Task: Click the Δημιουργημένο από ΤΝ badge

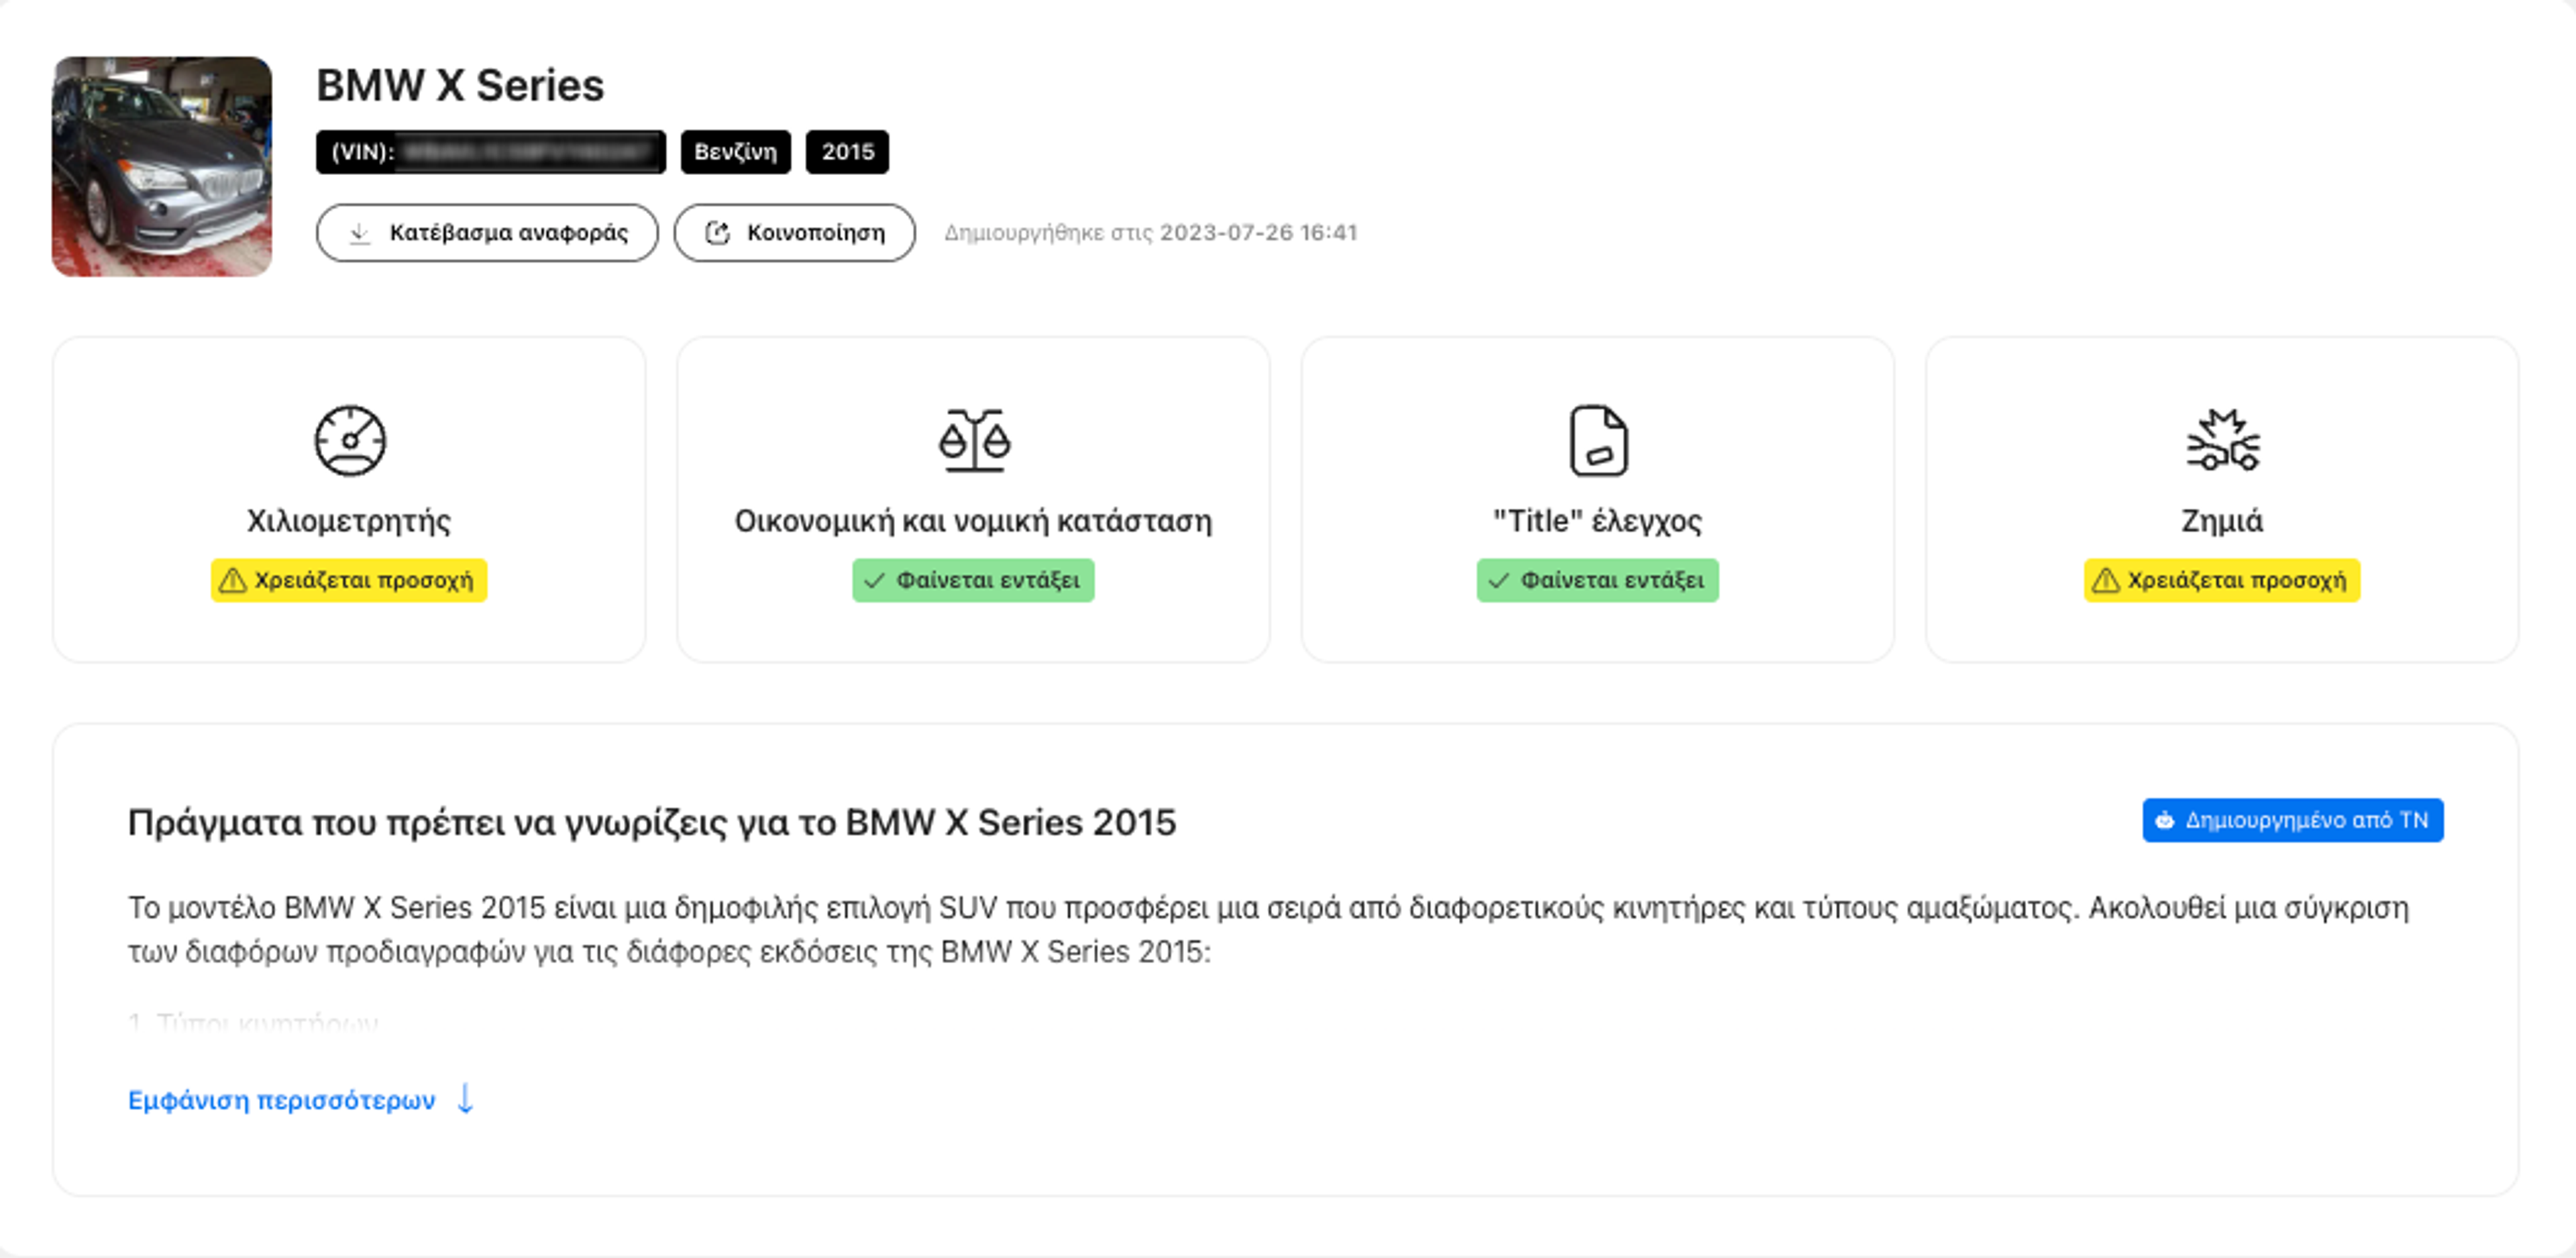Action: pyautogui.click(x=2292, y=820)
